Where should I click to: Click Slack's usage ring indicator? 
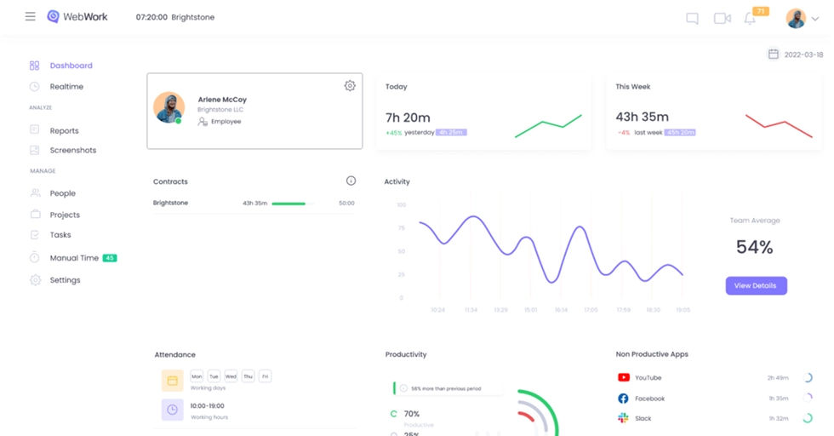coord(808,418)
